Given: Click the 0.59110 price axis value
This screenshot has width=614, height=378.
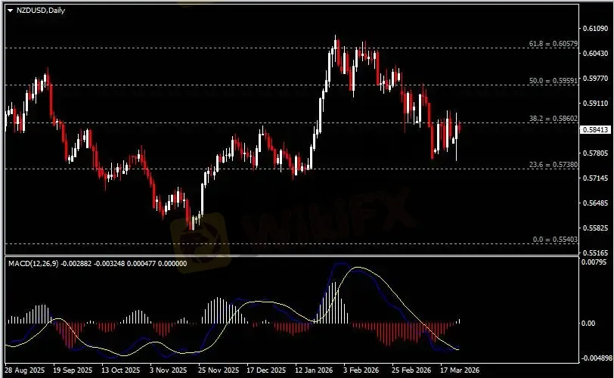Looking at the screenshot, I should (595, 104).
